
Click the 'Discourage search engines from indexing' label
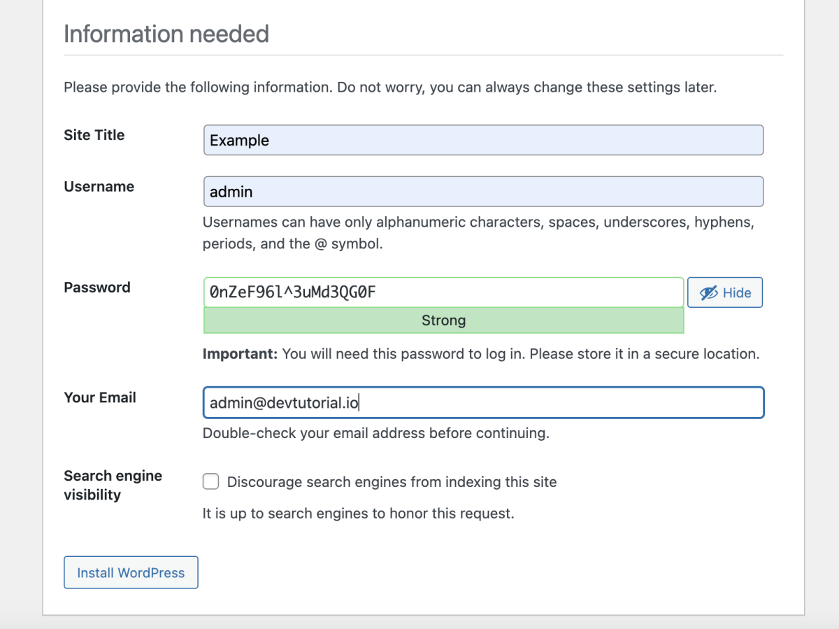click(x=392, y=481)
